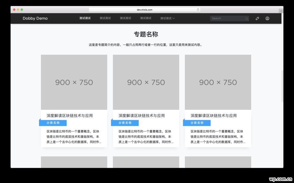Open the pencil edit icon in navbar
This screenshot has height=183, width=294.
(x=257, y=18)
